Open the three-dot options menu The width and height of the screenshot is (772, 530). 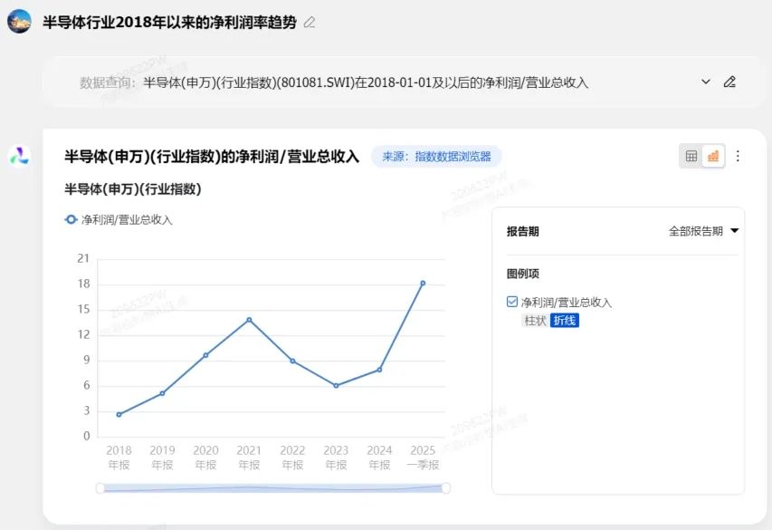738,155
